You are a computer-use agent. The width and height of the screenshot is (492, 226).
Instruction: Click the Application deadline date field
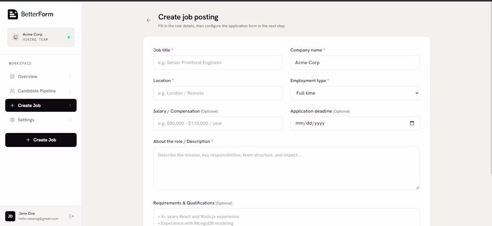pyautogui.click(x=355, y=123)
